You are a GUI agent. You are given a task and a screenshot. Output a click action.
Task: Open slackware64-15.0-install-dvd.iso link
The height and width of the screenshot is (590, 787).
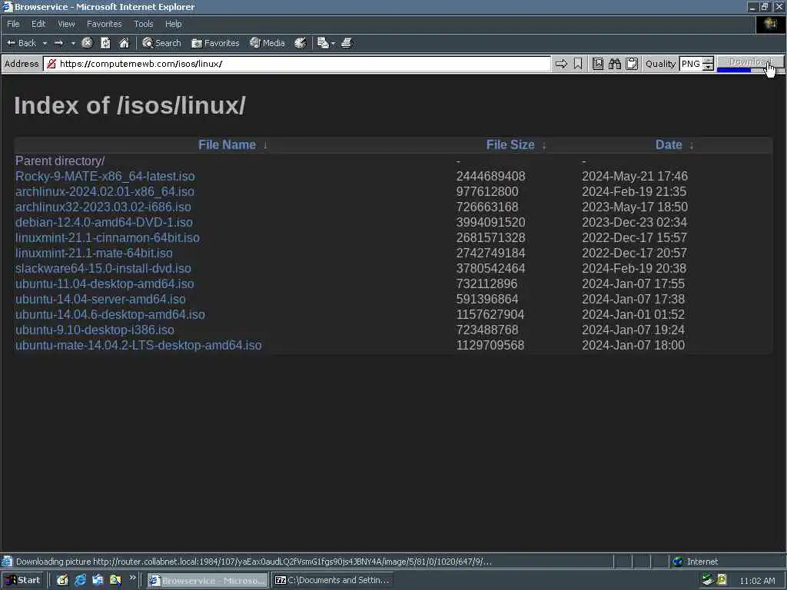[103, 268]
